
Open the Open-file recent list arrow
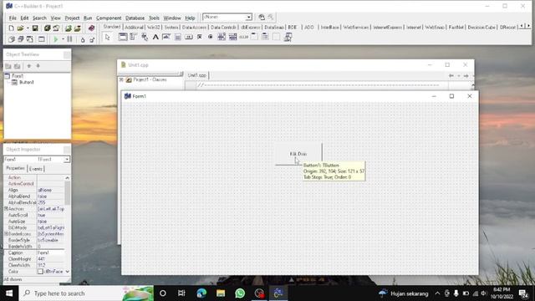28,28
